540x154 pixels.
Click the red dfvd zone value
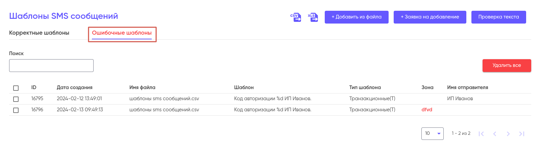click(x=427, y=110)
